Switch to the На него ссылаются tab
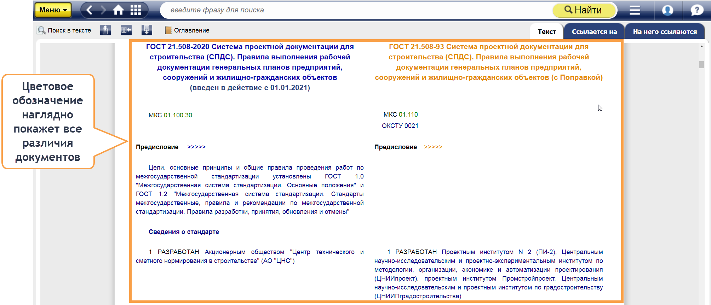The height and width of the screenshot is (305, 711). pyautogui.click(x=665, y=31)
